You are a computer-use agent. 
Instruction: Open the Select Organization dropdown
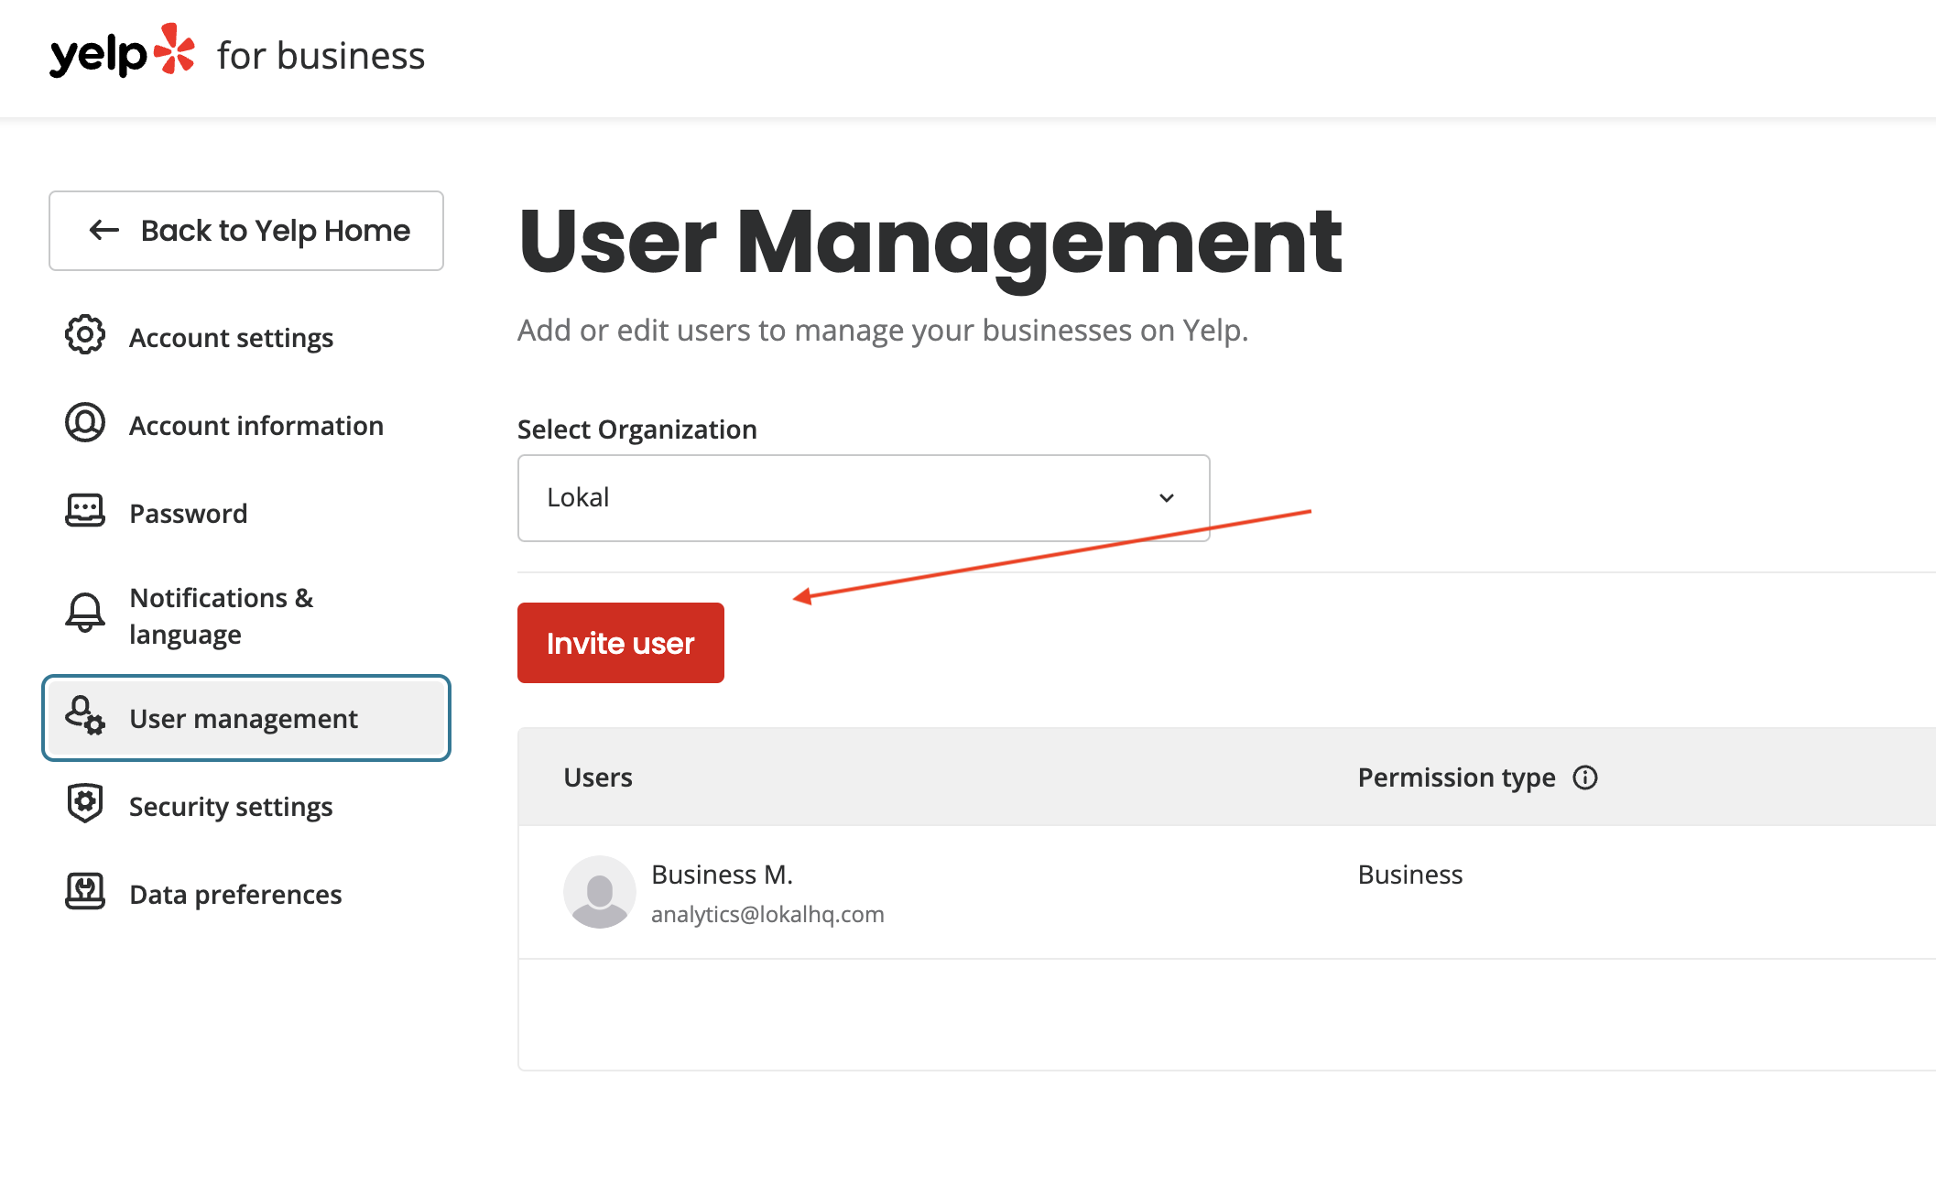click(863, 498)
